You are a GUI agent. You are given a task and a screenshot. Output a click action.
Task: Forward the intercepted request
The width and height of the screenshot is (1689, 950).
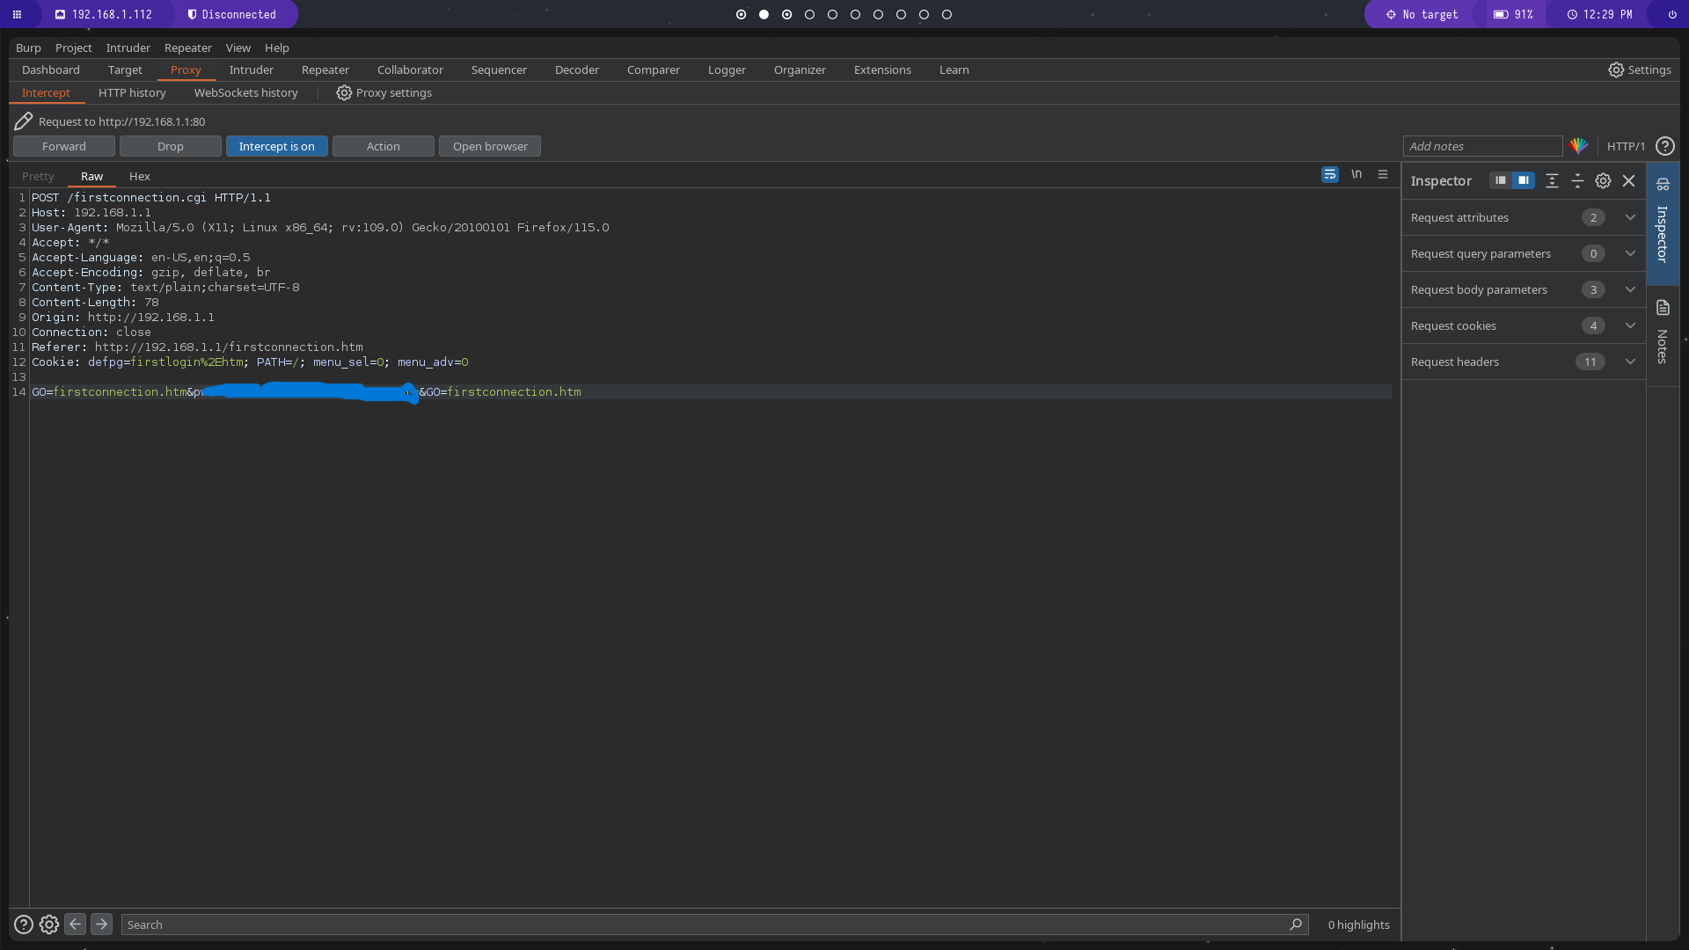63,146
